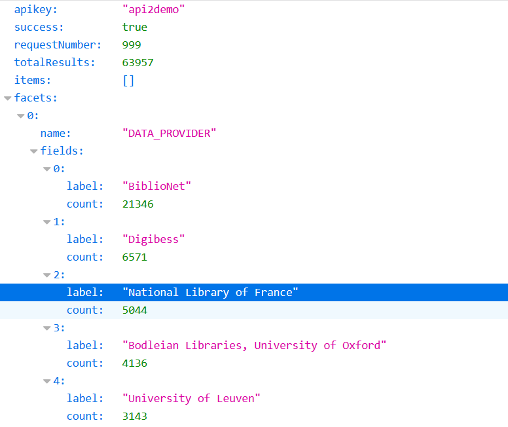Screen dimensions: 508x427
Task: Click the requestNumber value 999
Action: click(x=132, y=45)
